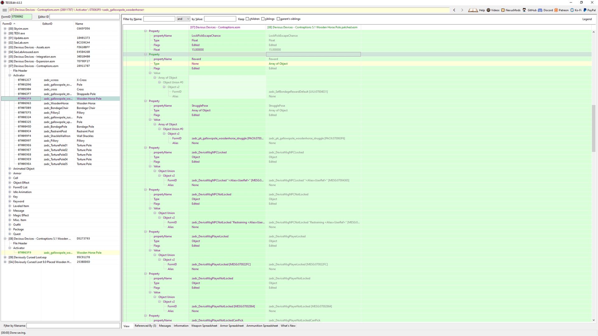
Task: Sort by the Name column header
Action: [x=97, y=24]
